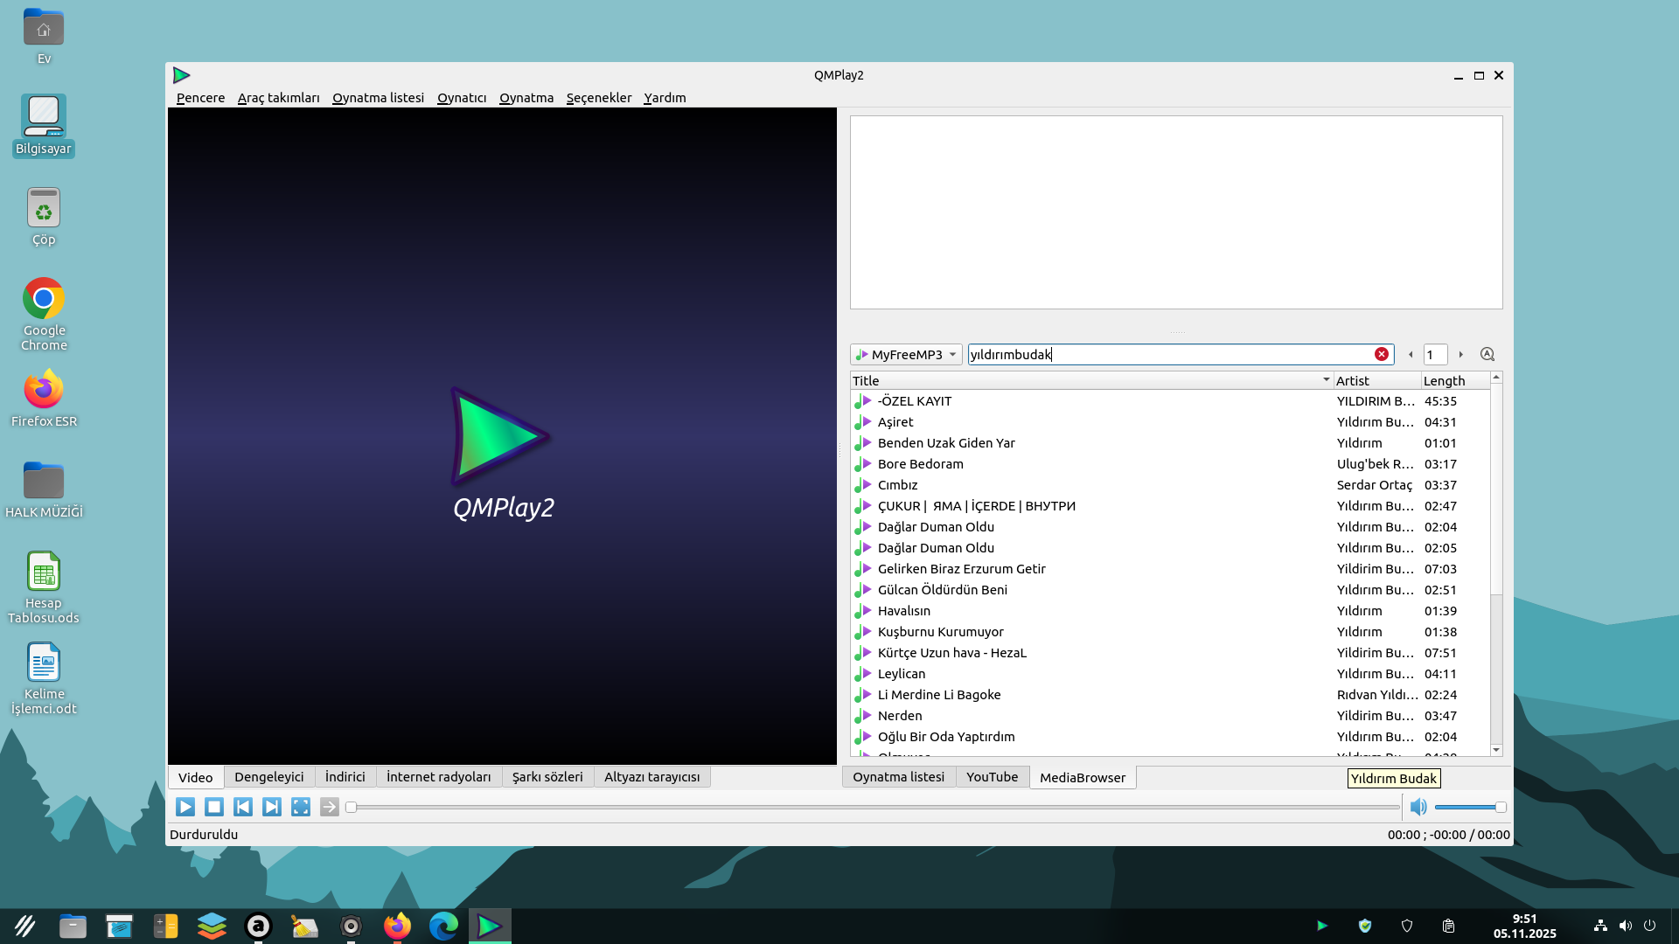Open the MyFreeMP3 source dropdown
Screen dimensions: 1679x944
[x=906, y=354]
